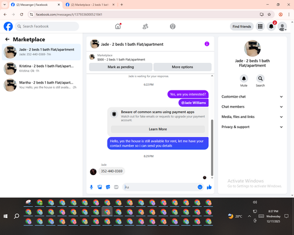Open conversation information purple icon
294x235 pixels.
click(207, 44)
